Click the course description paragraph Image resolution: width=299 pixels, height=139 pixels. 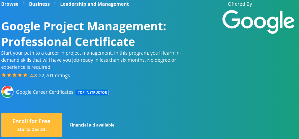point(91,60)
